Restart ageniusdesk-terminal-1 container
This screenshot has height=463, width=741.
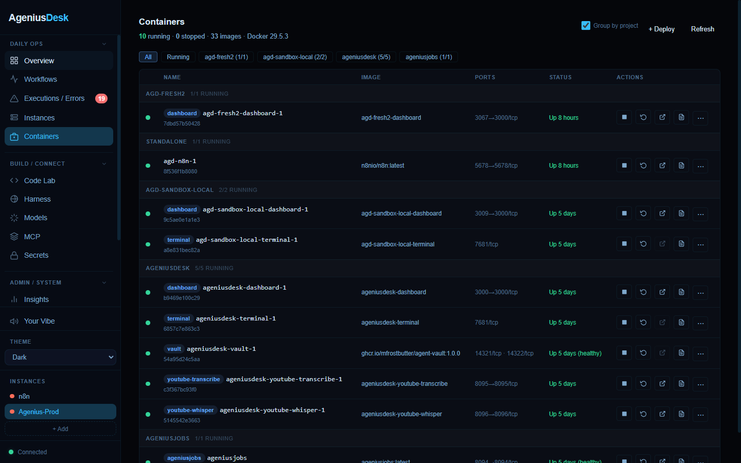643,323
